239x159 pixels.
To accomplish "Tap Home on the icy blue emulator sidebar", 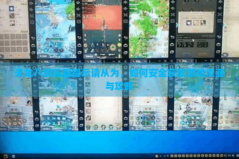I will [79, 45].
